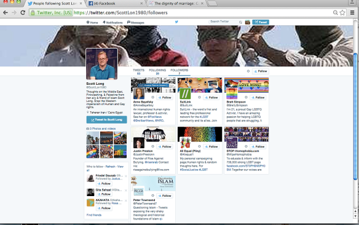
Task: Click the page vertical scrollbar
Action: (355, 117)
